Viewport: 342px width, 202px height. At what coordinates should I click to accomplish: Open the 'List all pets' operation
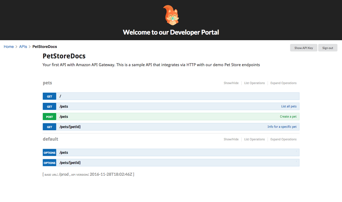(289, 107)
